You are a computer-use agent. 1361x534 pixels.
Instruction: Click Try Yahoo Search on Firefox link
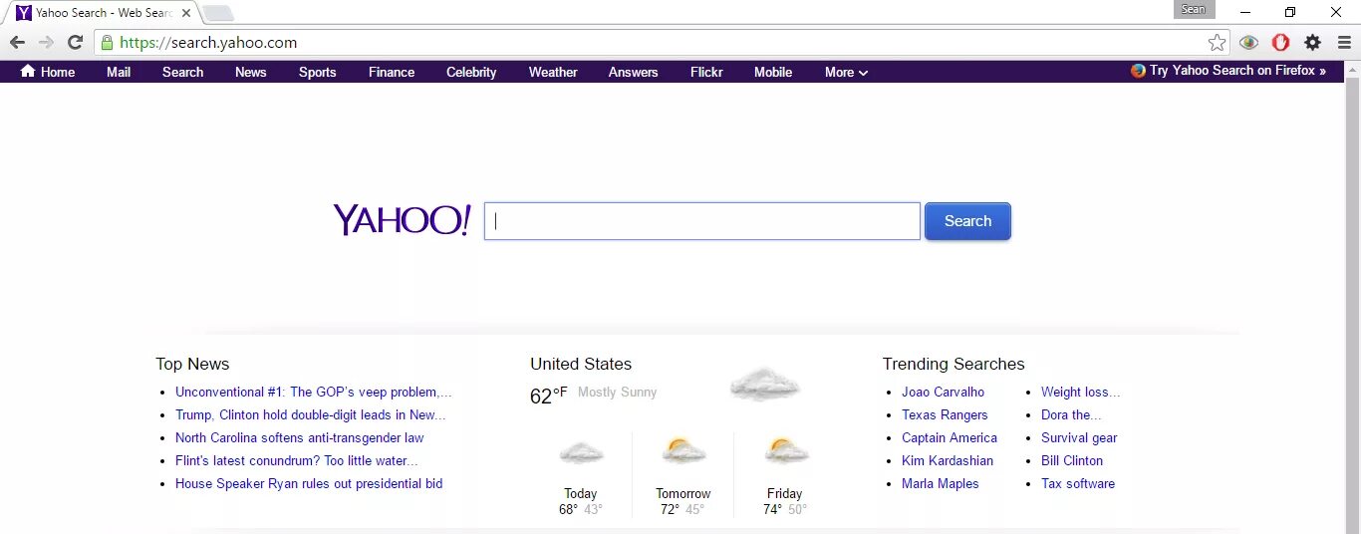(x=1237, y=71)
